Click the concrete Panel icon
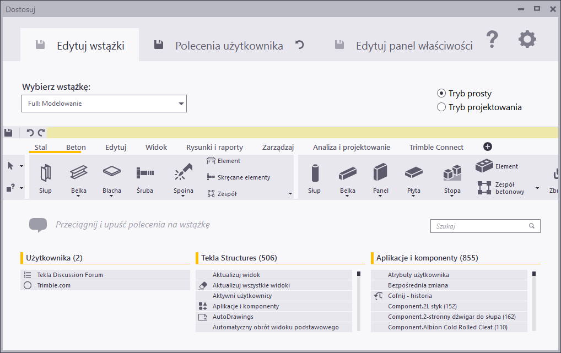 coord(380,173)
